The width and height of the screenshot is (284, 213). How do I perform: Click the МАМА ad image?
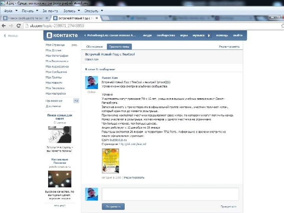tap(60, 135)
